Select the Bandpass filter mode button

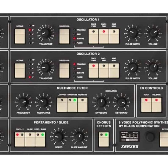[72, 105]
